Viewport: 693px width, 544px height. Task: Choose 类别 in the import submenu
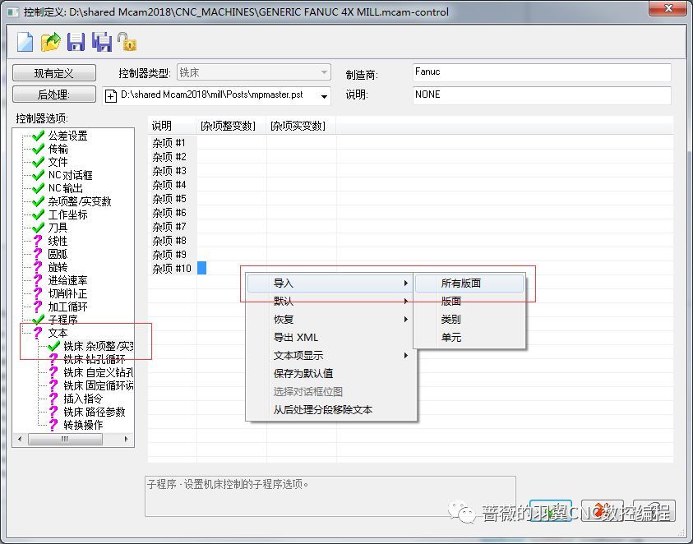[x=469, y=320]
